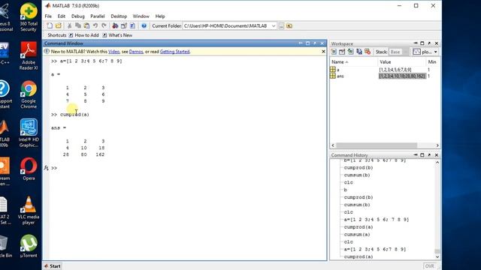
Task: Click the Paste clipboard icon
Action: point(87,25)
